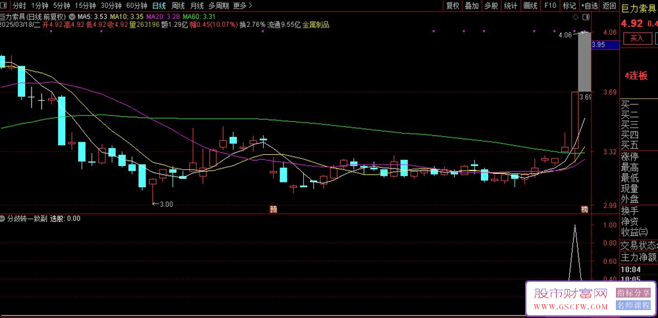Click the gray limit-up candle at 4.06
Image resolution: width=658 pixels, height=318 pixels.
click(584, 62)
